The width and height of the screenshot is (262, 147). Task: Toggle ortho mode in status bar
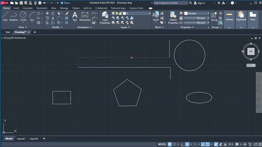182,144
